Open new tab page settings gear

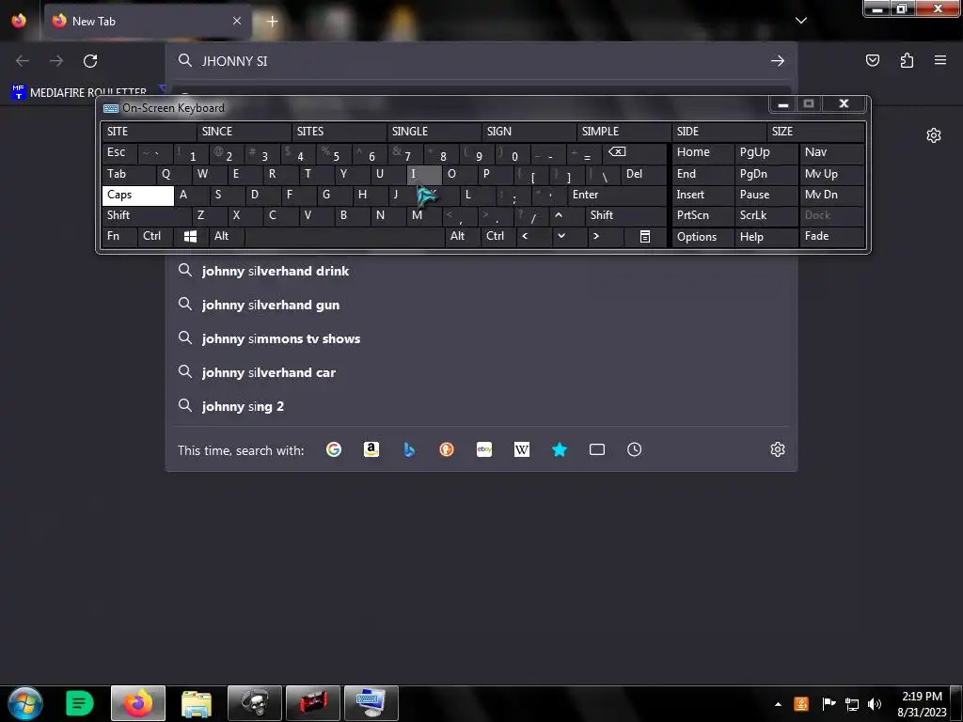(934, 135)
